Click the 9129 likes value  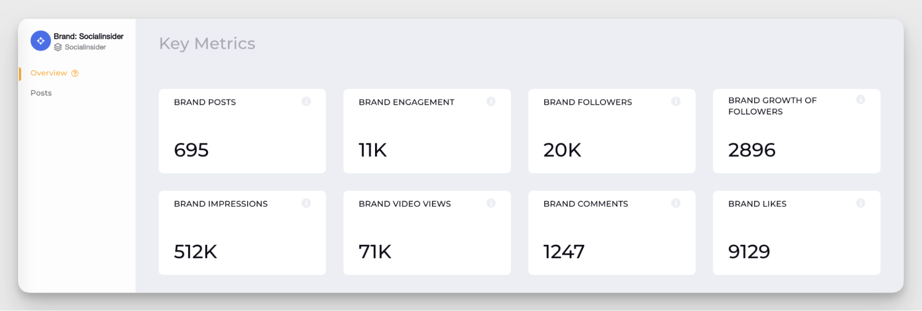click(749, 252)
